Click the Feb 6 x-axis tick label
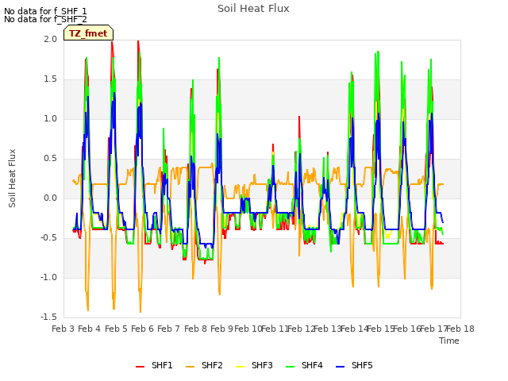 [x=143, y=329]
